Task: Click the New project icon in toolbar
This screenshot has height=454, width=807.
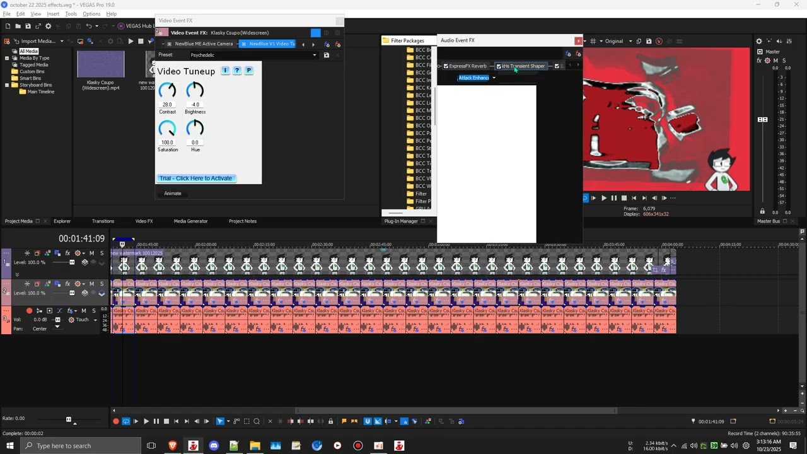Action: coord(8,26)
